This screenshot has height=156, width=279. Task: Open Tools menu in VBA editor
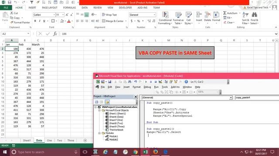point(165,87)
